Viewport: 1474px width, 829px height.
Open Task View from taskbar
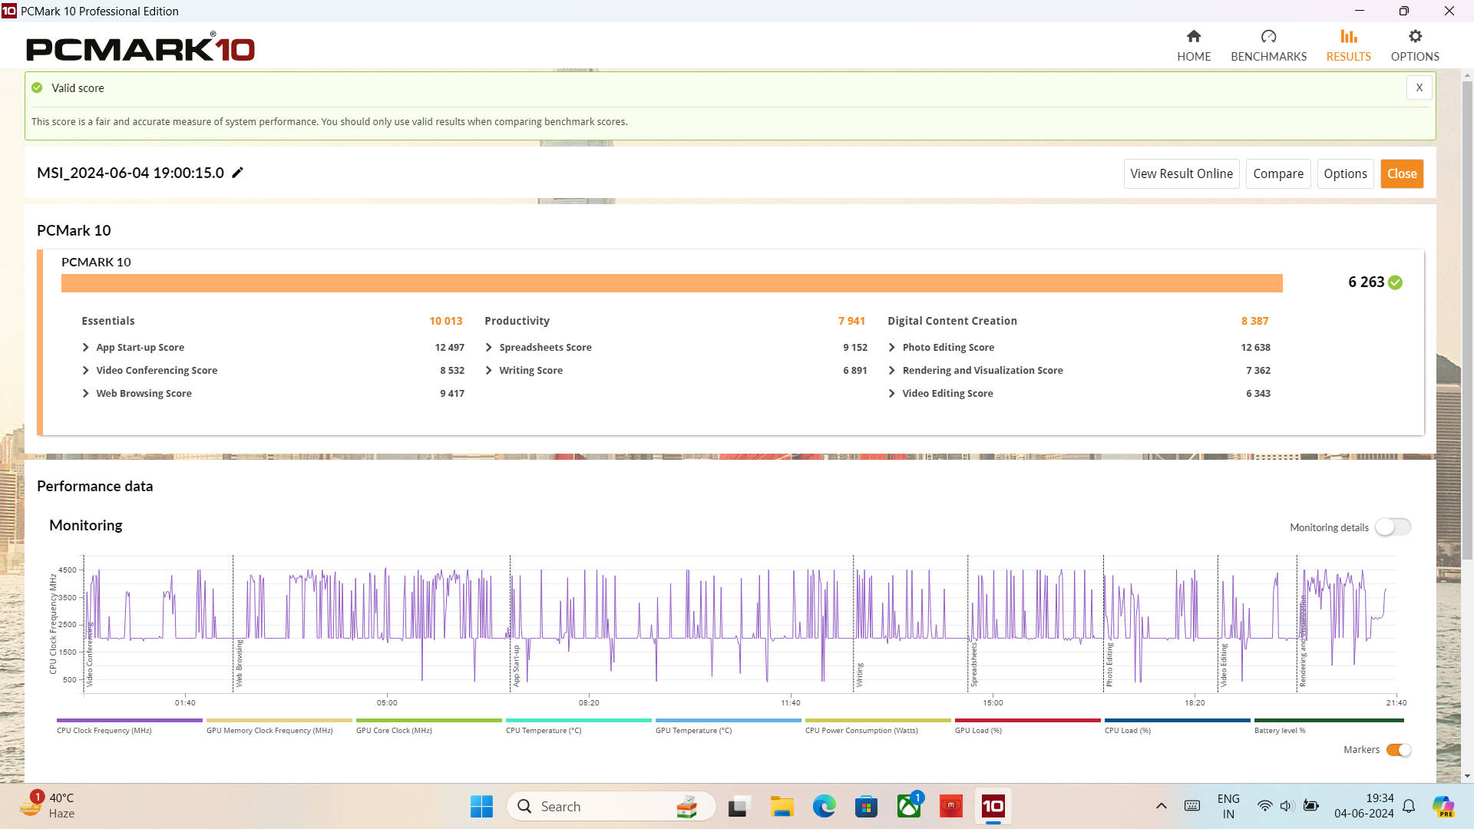point(738,807)
